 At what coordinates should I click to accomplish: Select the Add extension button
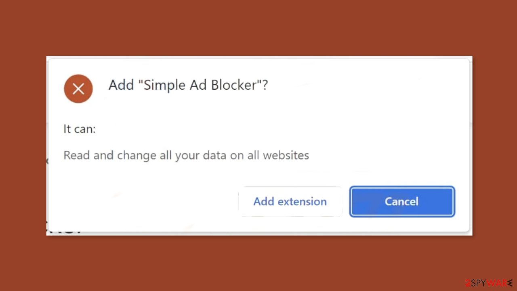[x=290, y=201]
